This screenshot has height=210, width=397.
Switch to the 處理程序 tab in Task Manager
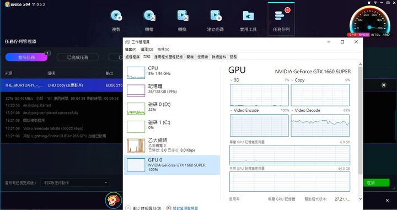[x=133, y=57]
